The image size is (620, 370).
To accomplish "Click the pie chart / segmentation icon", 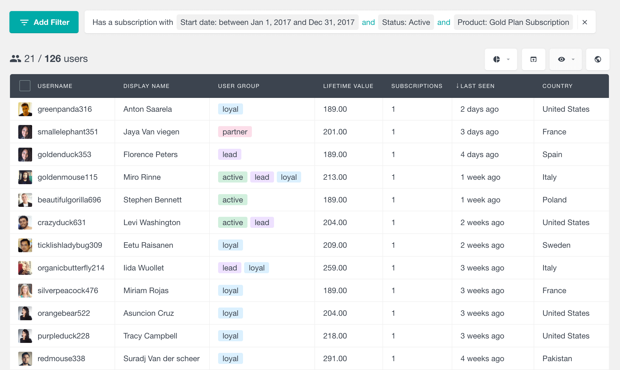I will click(497, 59).
